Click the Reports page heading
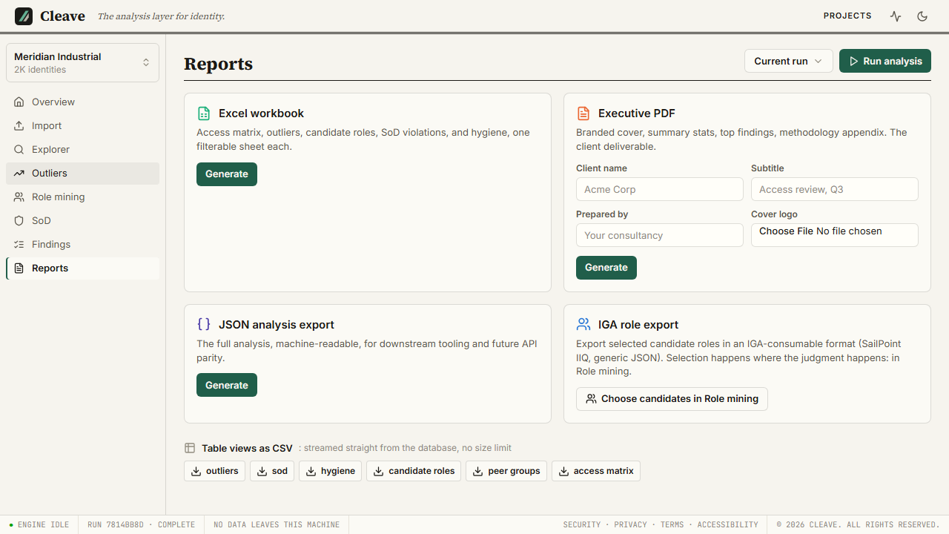The image size is (949, 534). 219,64
